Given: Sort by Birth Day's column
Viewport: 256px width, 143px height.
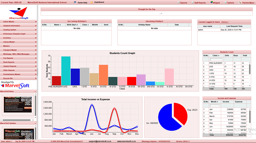Looking at the screenshot, I should [73, 25].
